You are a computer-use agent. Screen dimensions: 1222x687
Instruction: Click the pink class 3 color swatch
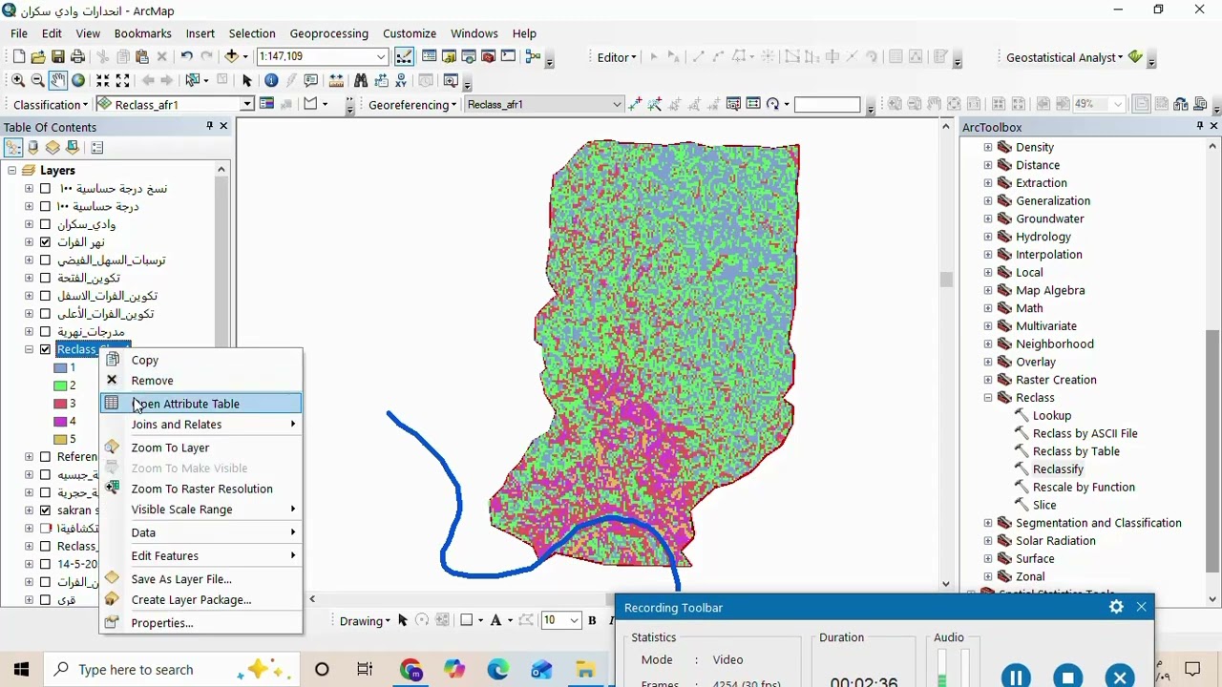point(59,403)
